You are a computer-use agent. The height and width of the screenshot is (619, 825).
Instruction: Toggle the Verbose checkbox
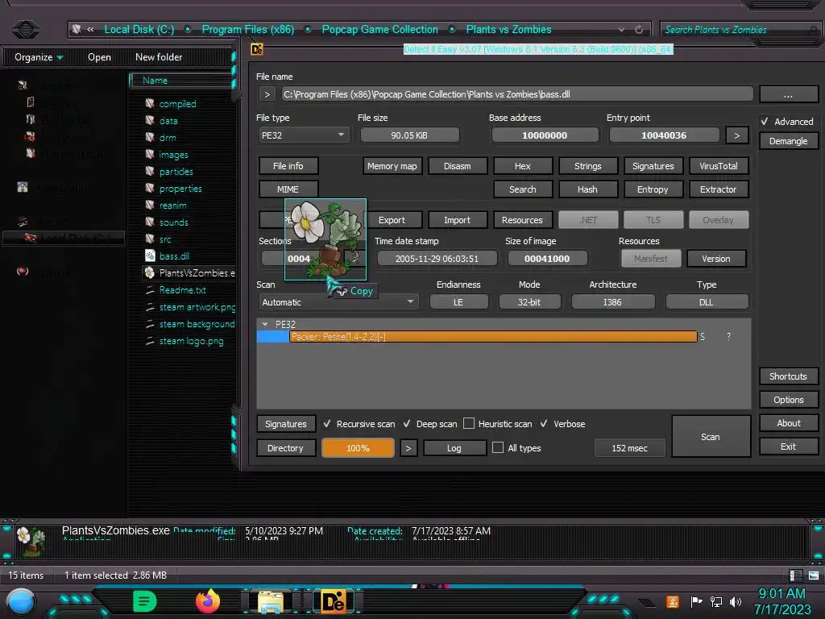click(x=544, y=424)
